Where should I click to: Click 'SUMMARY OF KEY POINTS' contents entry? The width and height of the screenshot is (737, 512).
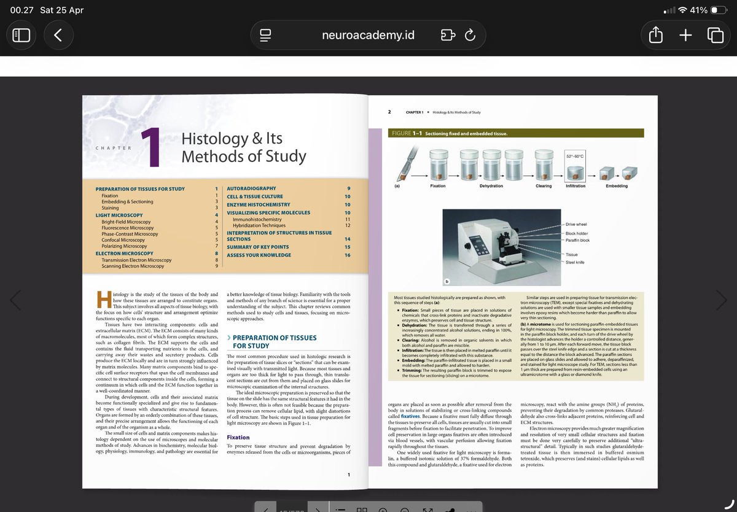[x=258, y=247]
